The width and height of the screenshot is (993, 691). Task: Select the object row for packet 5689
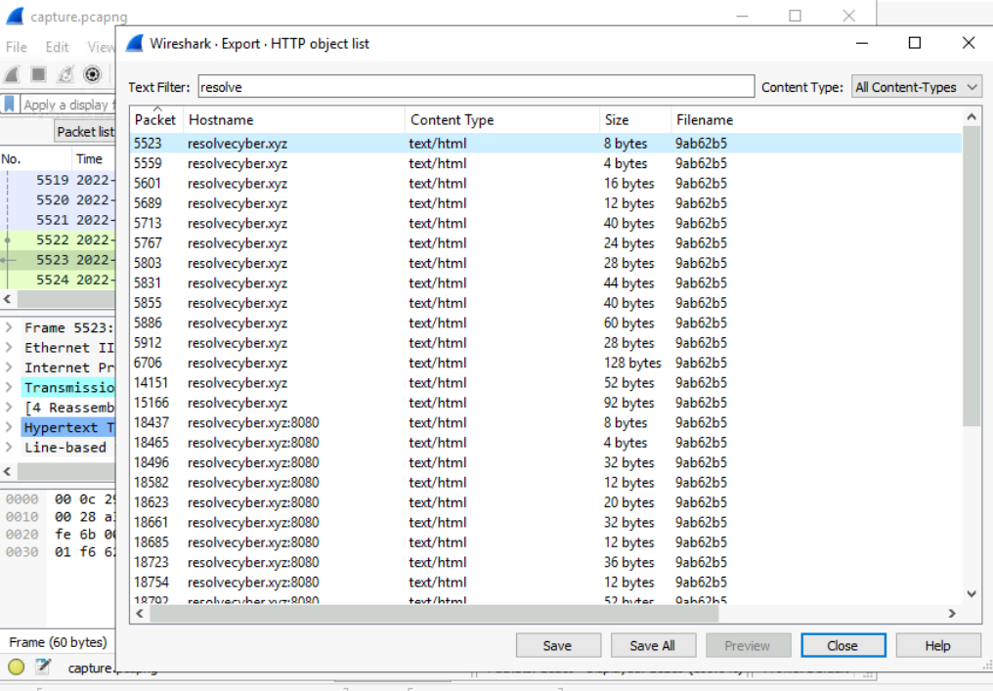pos(546,203)
